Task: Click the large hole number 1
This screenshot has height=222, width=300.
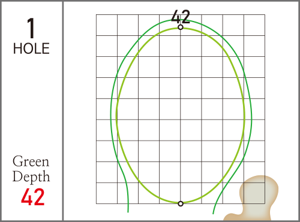Action: 31,28
